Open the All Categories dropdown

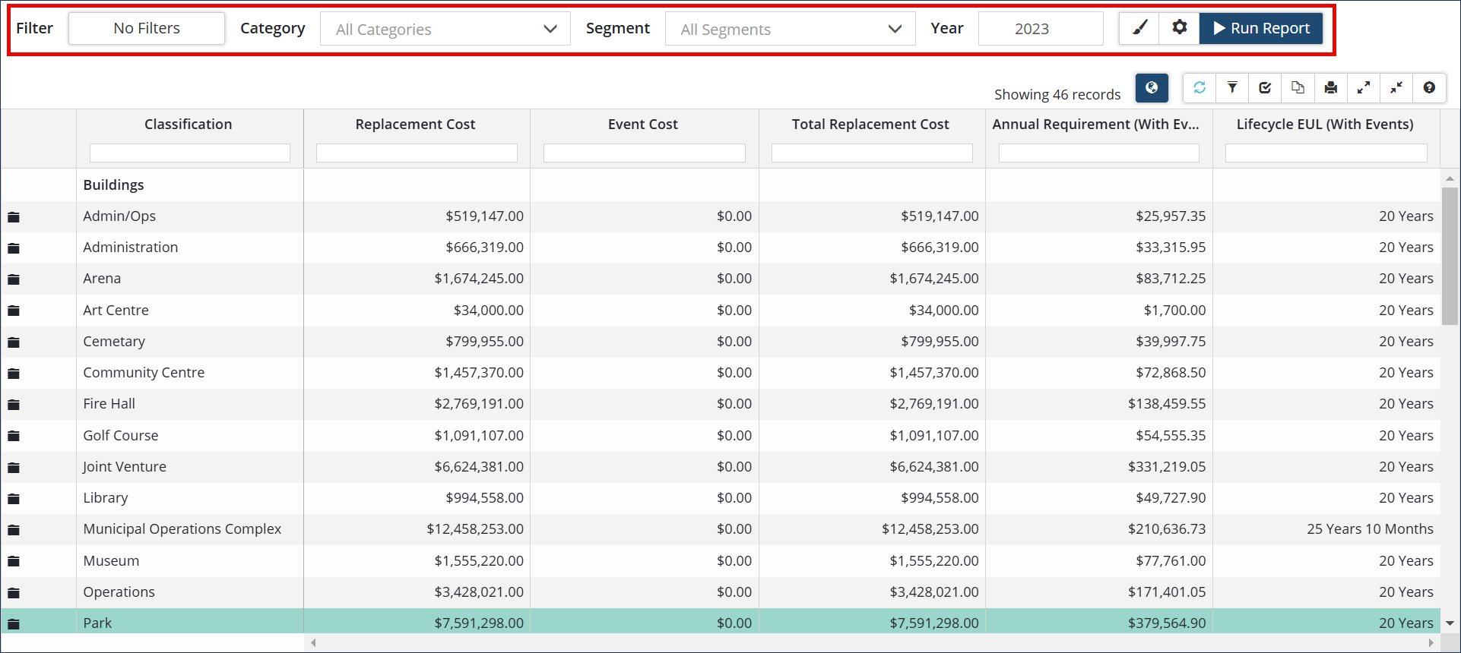445,29
